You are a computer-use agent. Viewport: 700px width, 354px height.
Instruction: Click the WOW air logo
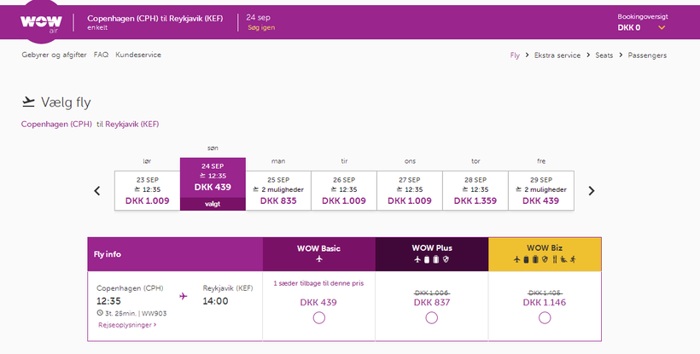pyautogui.click(x=40, y=23)
